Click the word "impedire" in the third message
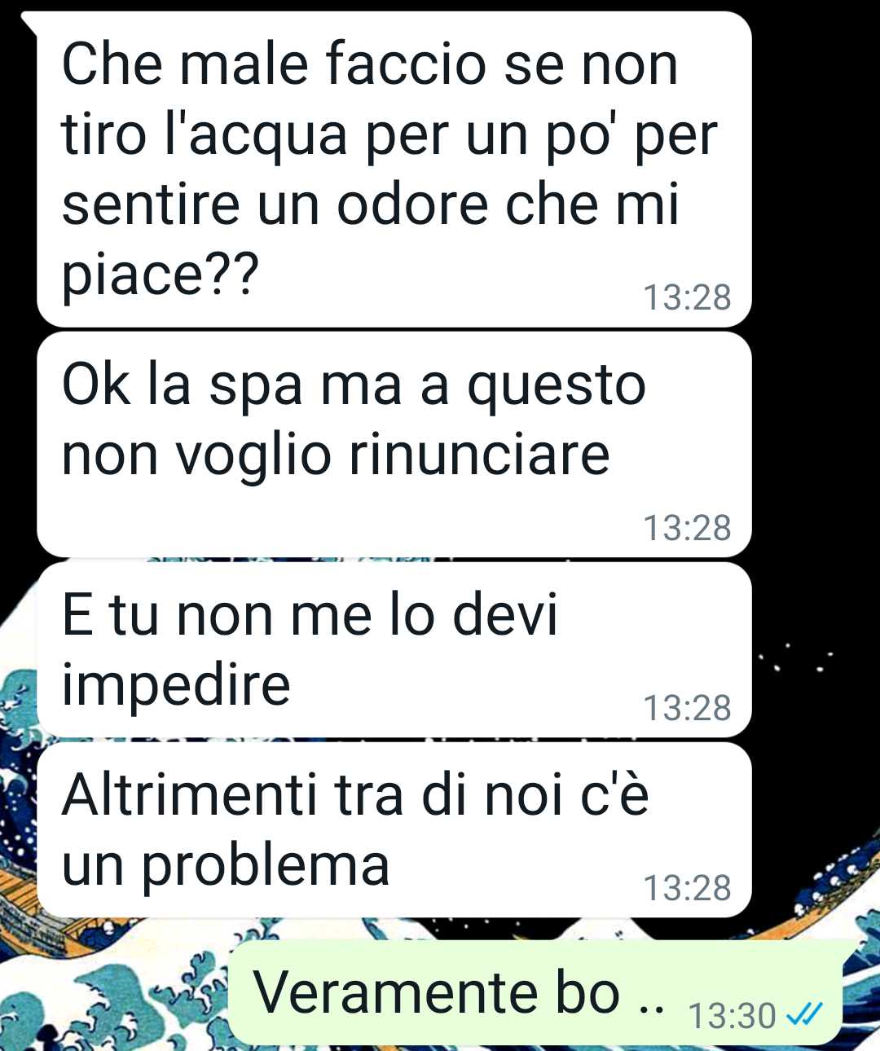Viewport: 880px width, 1051px height. 177,686
